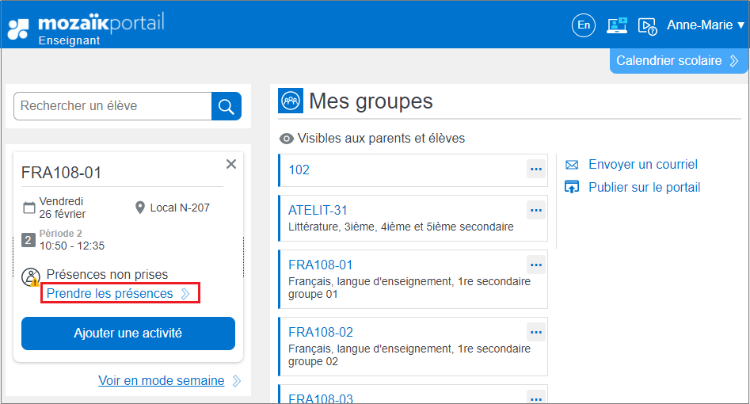The image size is (750, 404).
Task: Click the search magnifier button
Action: (x=226, y=106)
